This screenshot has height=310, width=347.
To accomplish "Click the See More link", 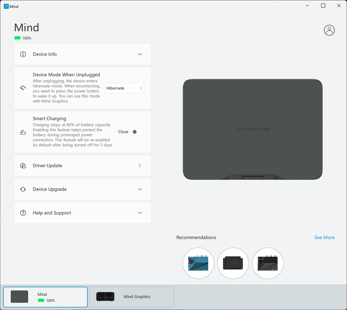I will (324, 237).
